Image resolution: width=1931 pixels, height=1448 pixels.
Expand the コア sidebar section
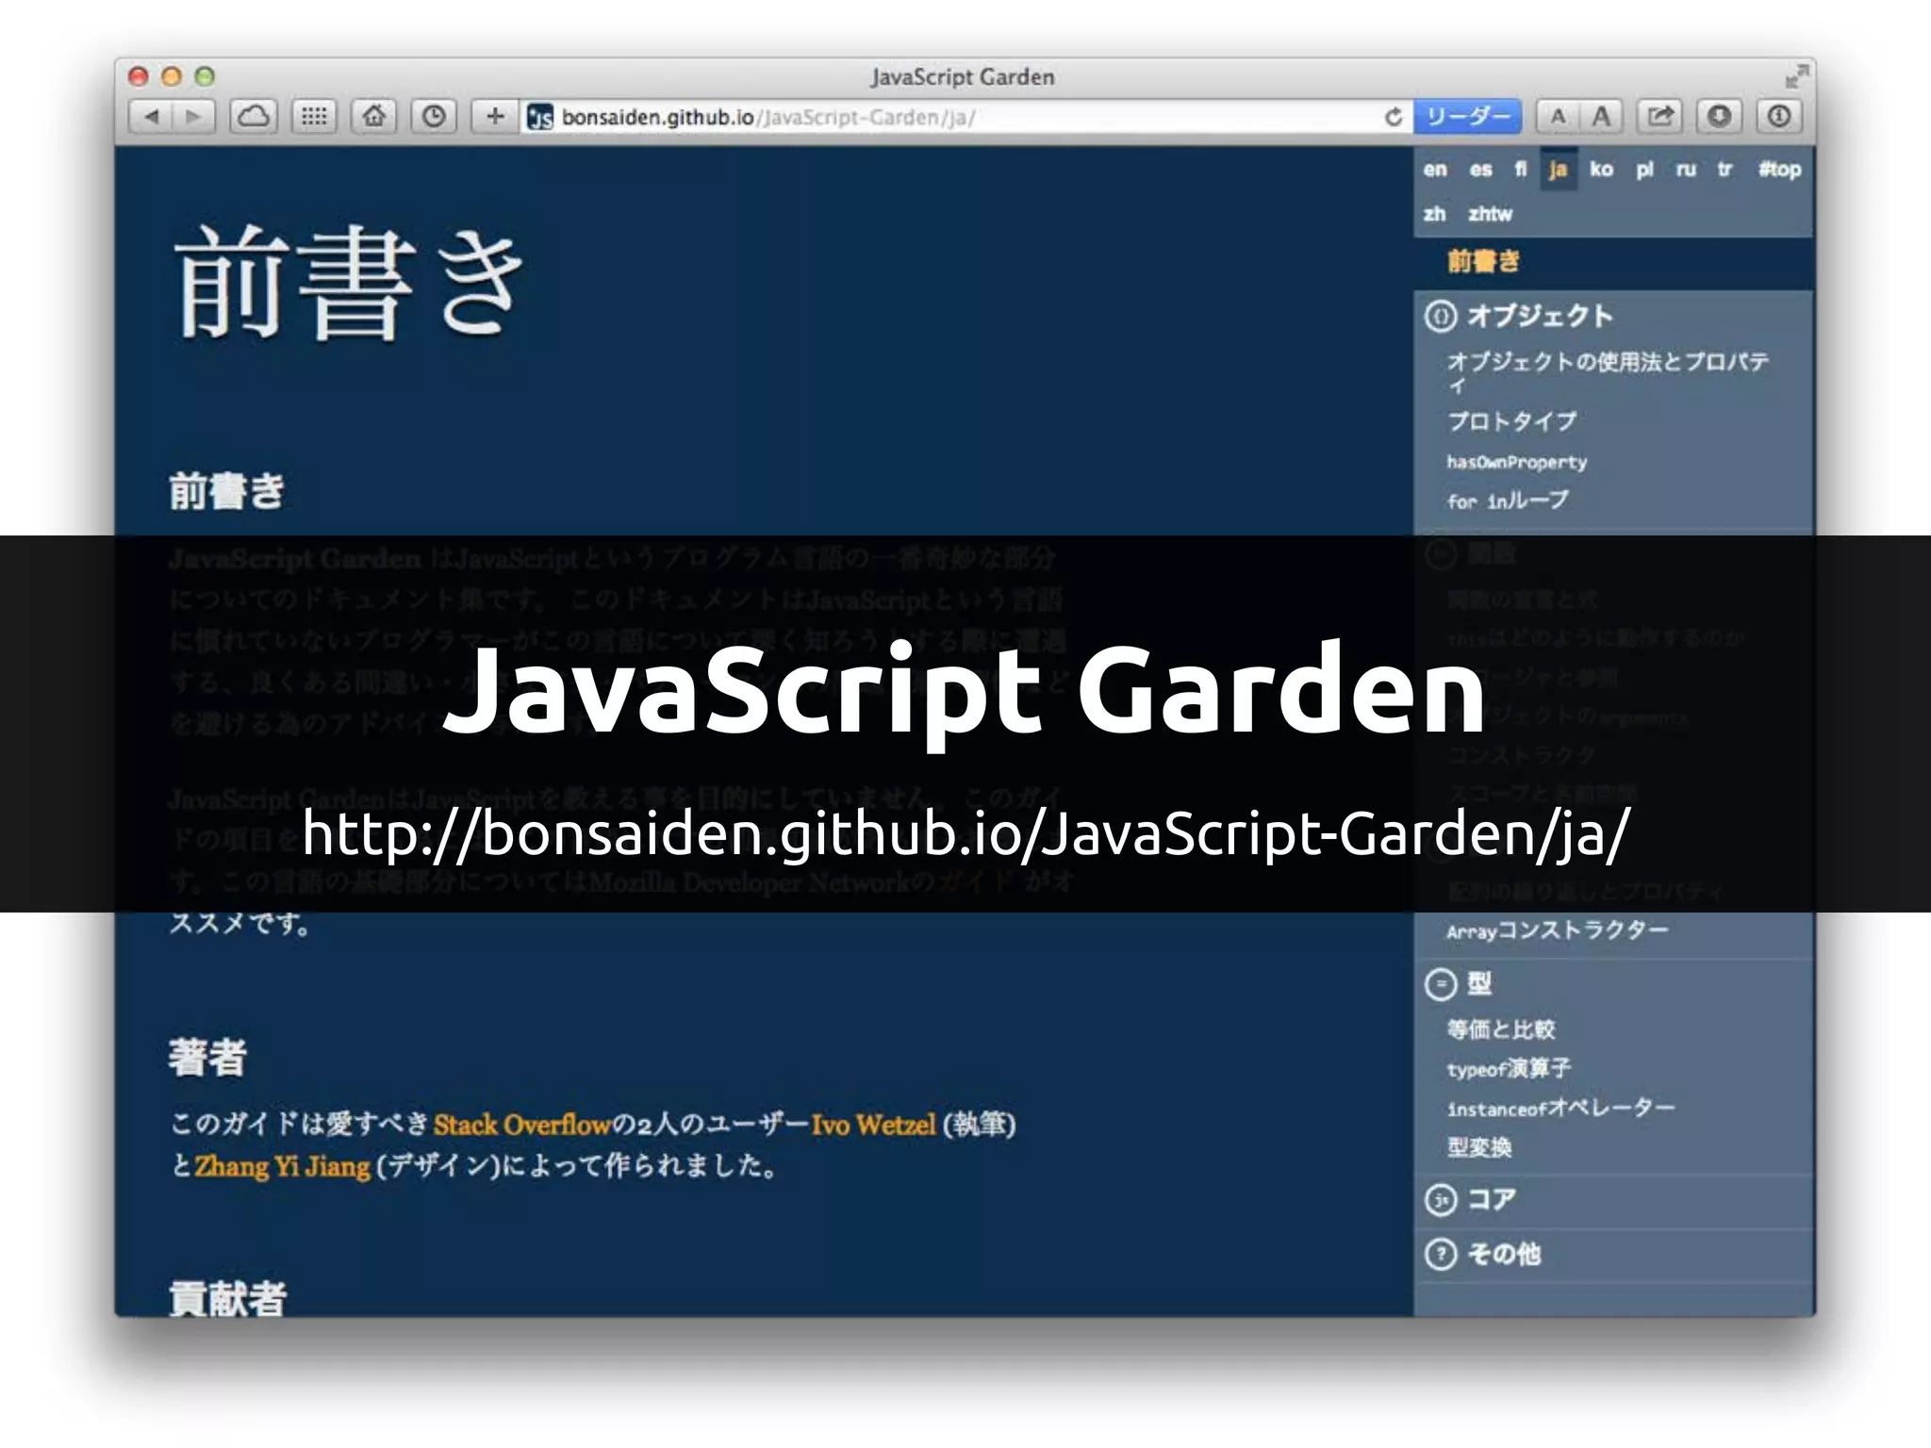click(1491, 1200)
